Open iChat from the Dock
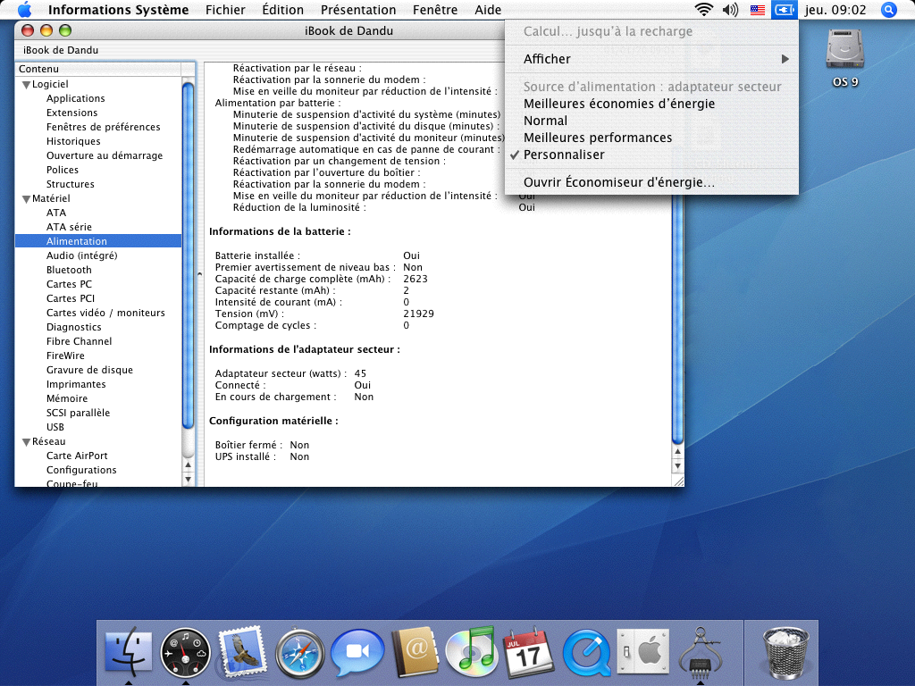The image size is (915, 686). pos(357,651)
